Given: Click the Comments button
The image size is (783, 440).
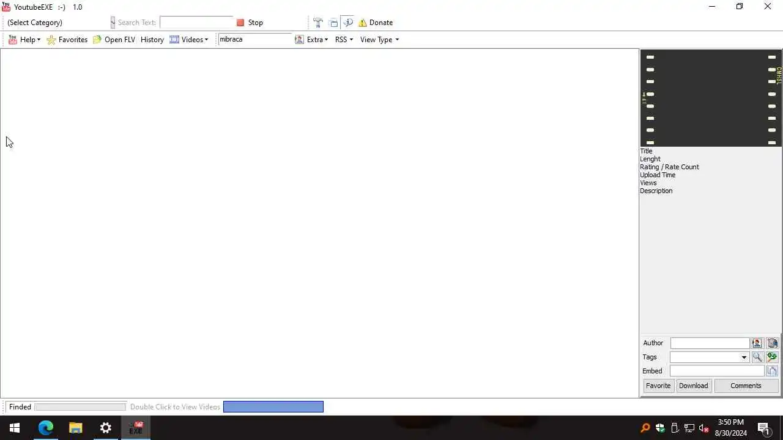Looking at the screenshot, I should click(746, 386).
